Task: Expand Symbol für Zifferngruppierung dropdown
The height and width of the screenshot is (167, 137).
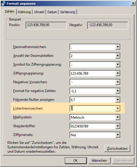Action: 118,64
